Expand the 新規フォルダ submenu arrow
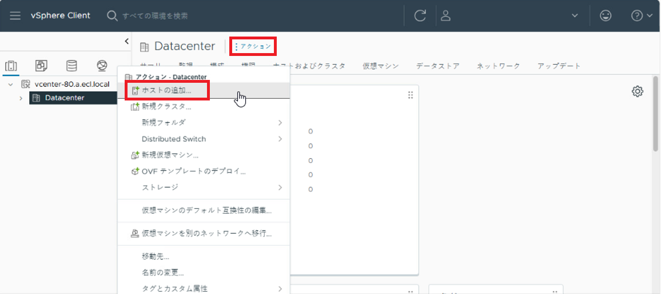Image resolution: width=661 pixels, height=294 pixels. click(280, 123)
